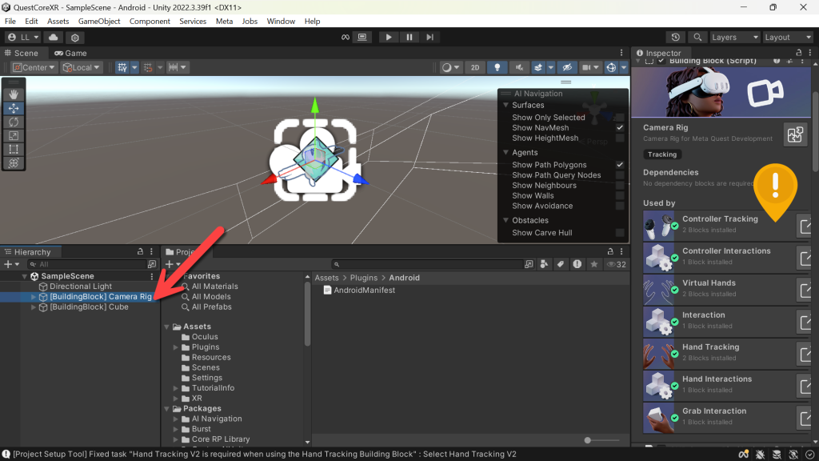This screenshot has width=819, height=461.
Task: Open the Local handle rotation dropdown
Action: [81, 67]
